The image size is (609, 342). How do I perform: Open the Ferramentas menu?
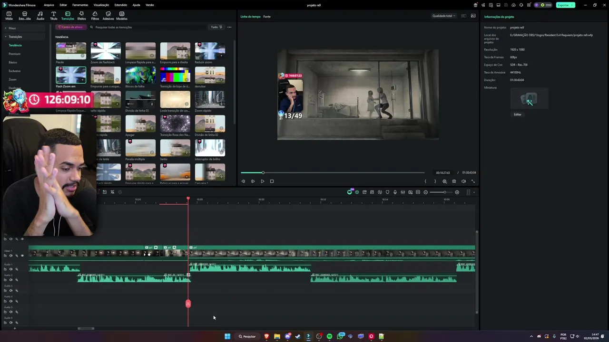[x=80, y=5]
